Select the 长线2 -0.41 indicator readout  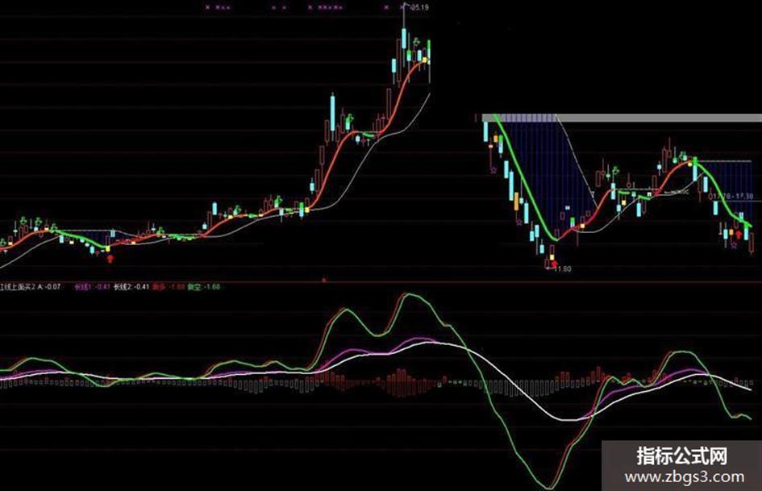point(131,287)
